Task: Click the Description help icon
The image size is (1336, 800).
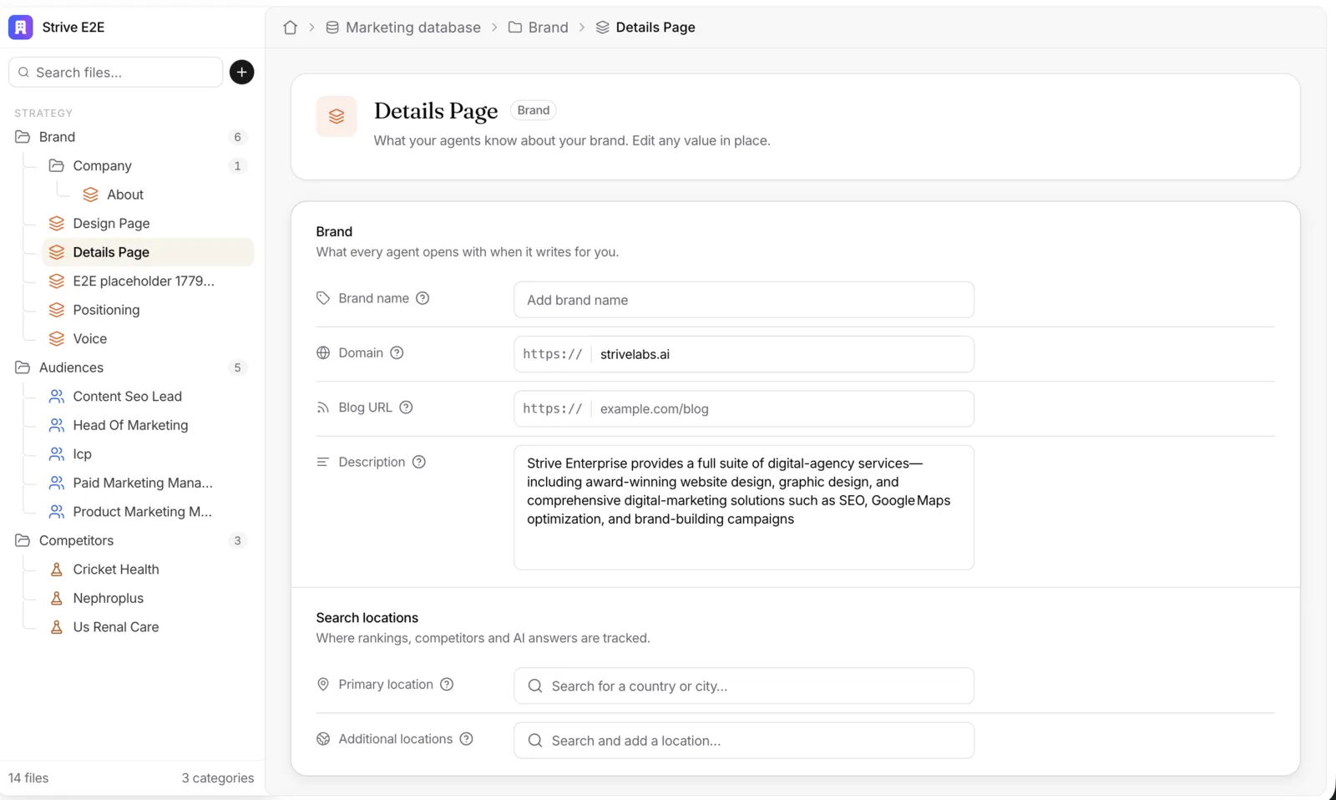Action: [419, 462]
